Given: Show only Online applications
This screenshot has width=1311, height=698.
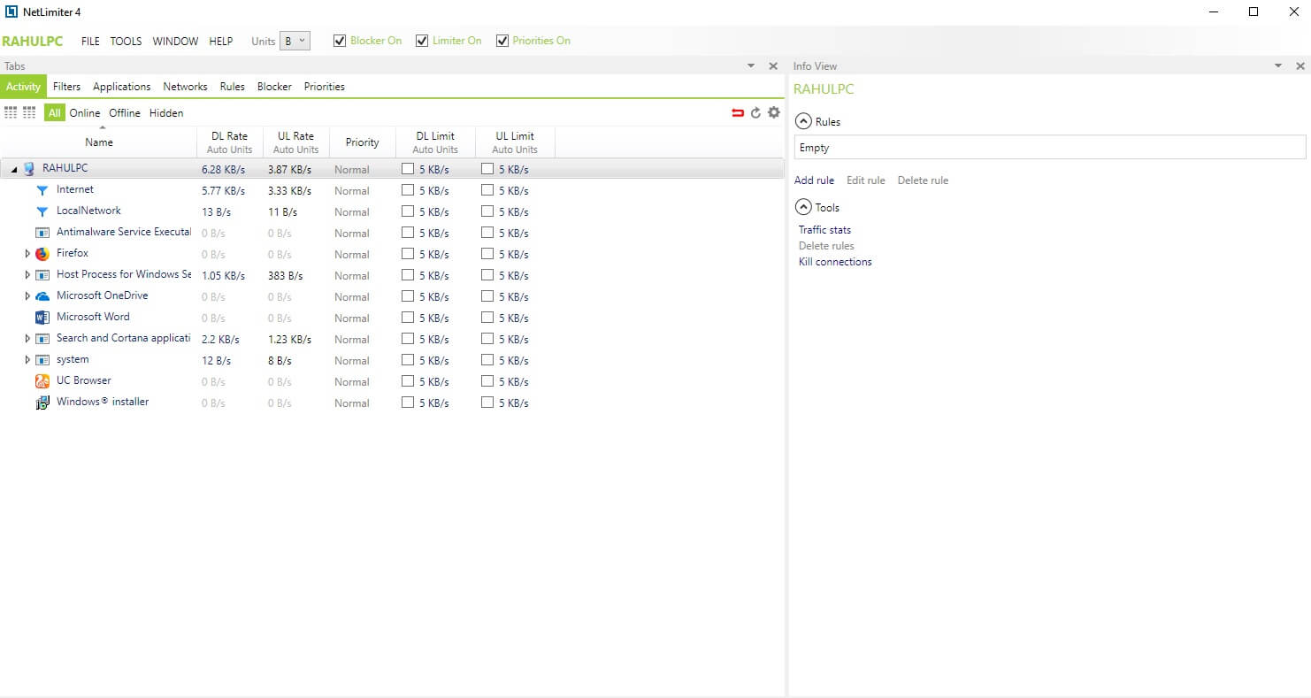Looking at the screenshot, I should [85, 113].
